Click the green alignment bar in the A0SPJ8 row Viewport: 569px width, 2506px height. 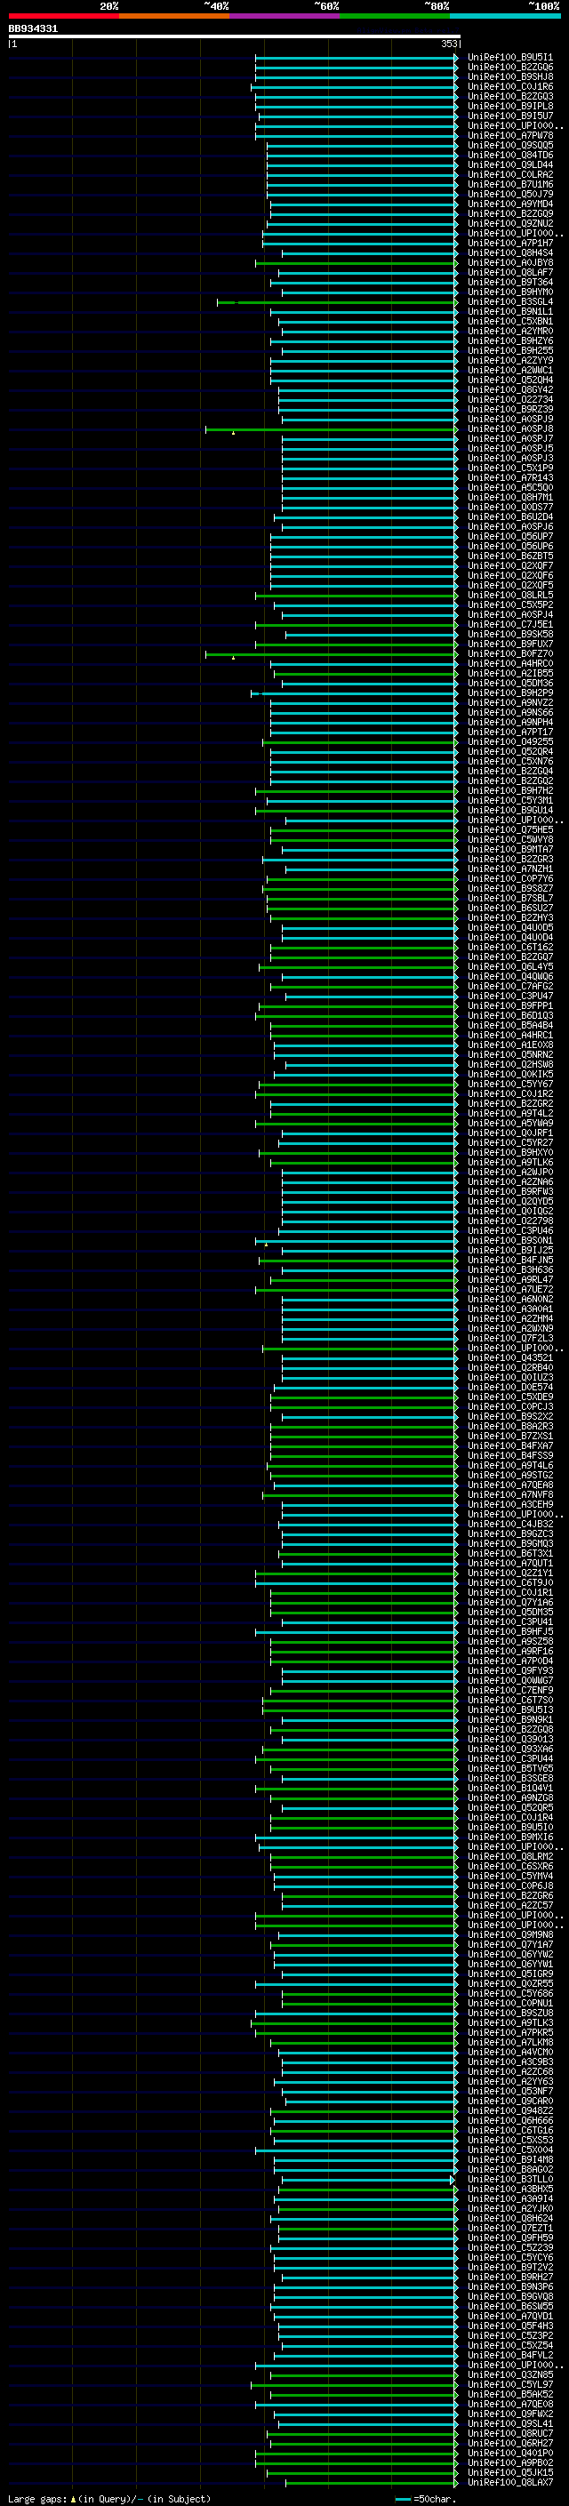click(331, 429)
